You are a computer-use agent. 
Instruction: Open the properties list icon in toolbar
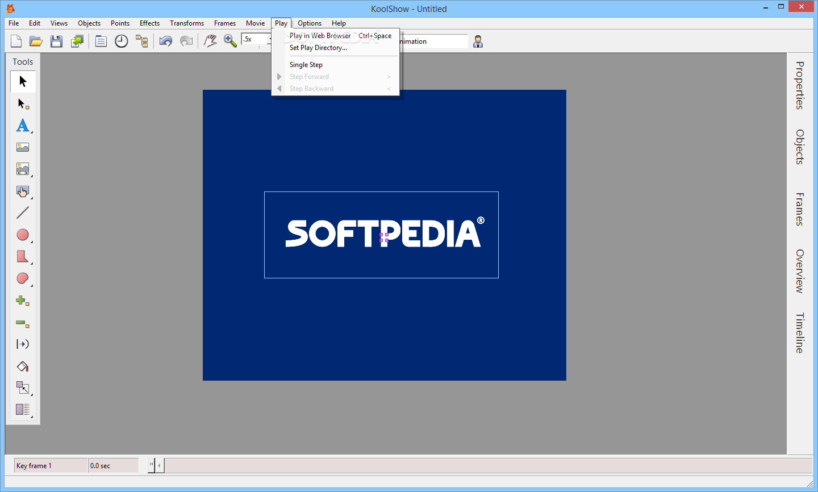[101, 41]
